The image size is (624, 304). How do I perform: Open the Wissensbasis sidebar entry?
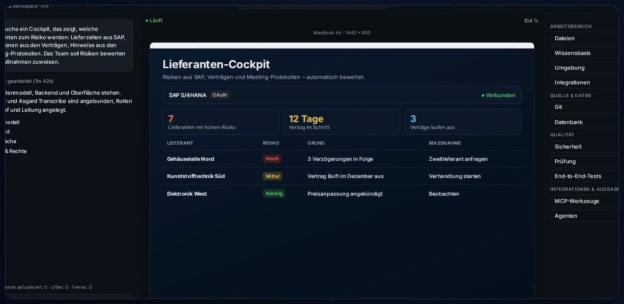tap(584, 53)
